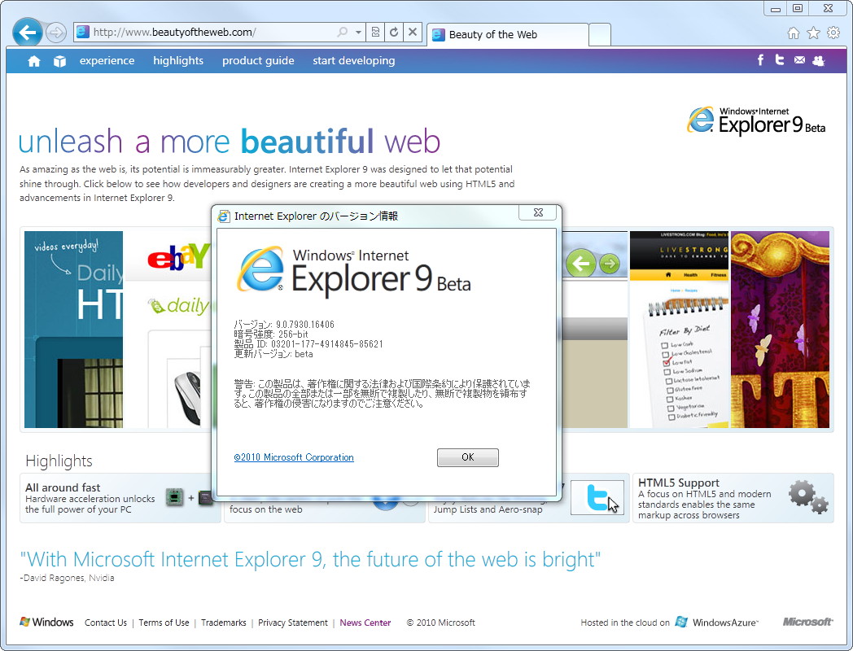Click the home icon on the purple navigation bar
This screenshot has height=651, width=853.
(x=33, y=60)
